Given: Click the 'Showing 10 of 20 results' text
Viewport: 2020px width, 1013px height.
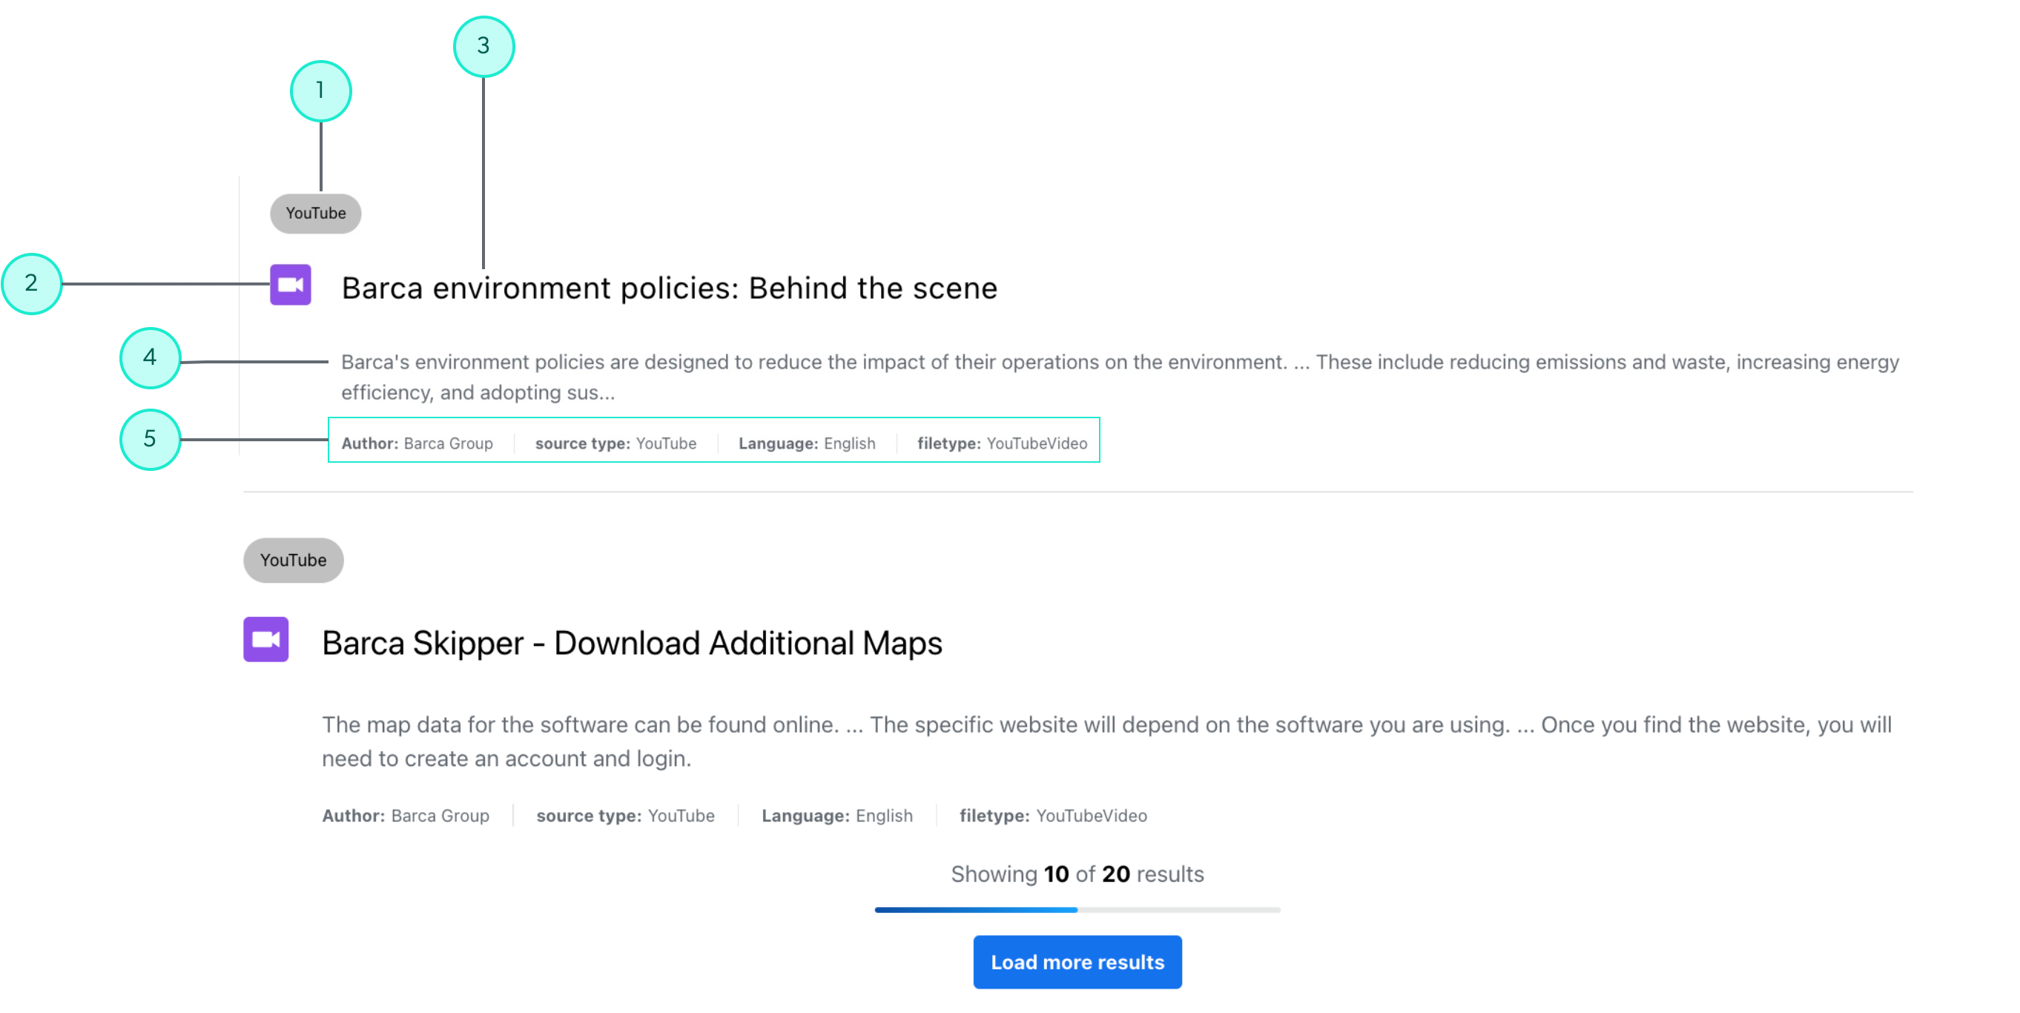Looking at the screenshot, I should 1077,874.
